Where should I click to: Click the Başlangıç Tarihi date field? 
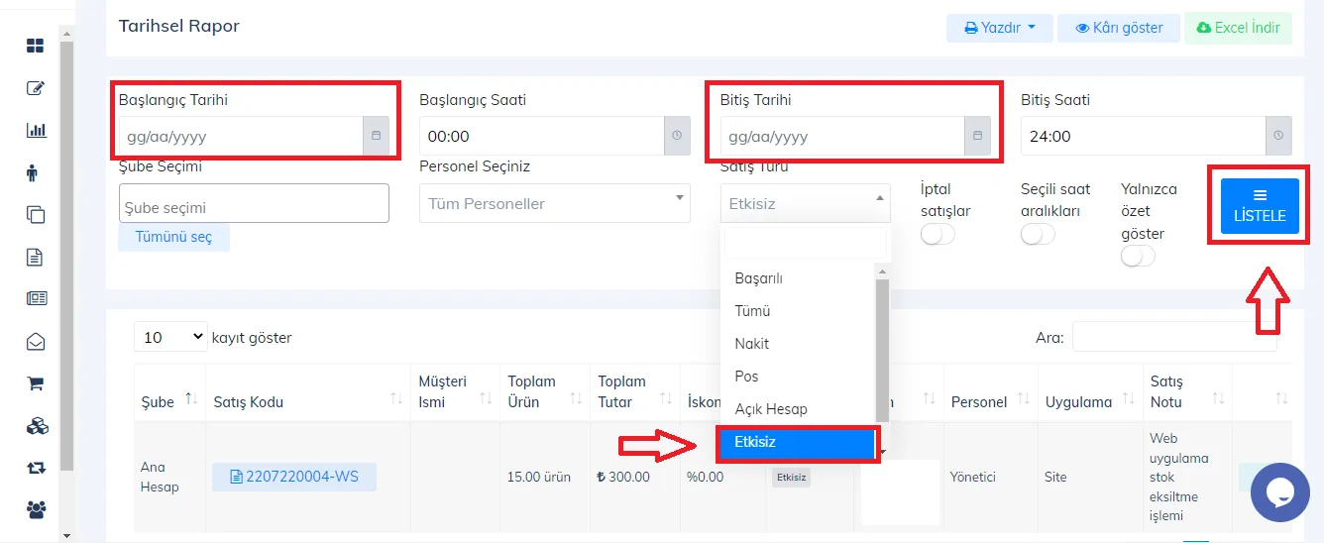point(241,136)
